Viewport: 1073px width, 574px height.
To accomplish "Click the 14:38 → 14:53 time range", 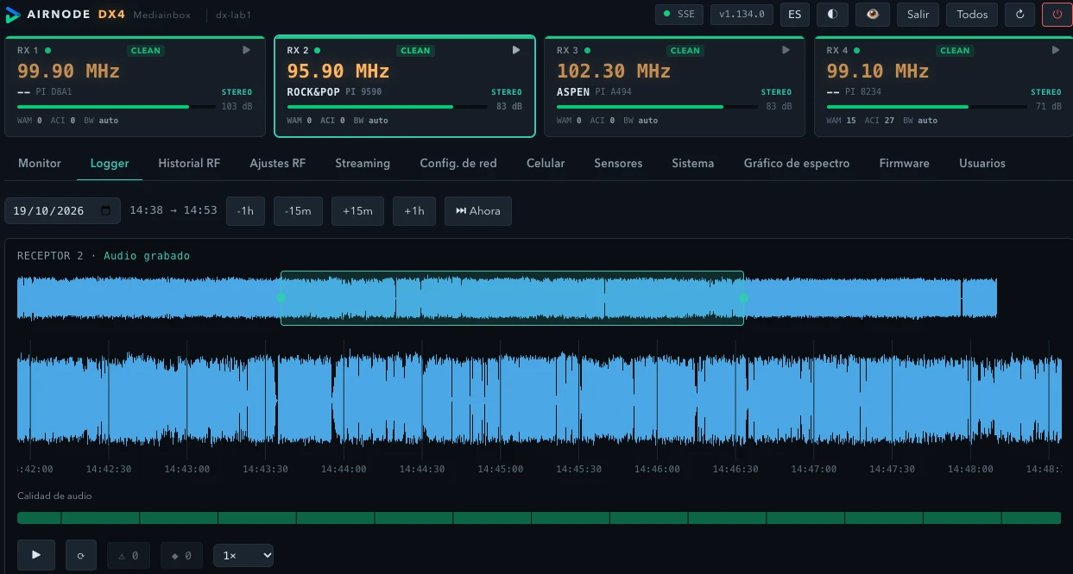I will 174,210.
